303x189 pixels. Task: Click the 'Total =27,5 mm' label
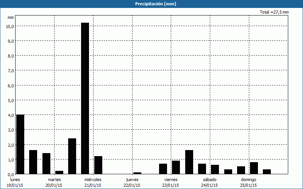(x=274, y=12)
